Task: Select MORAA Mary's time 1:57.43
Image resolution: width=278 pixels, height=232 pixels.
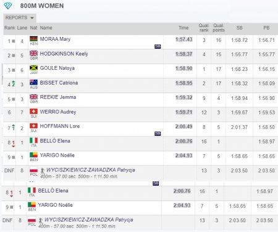Action: pyautogui.click(x=183, y=39)
